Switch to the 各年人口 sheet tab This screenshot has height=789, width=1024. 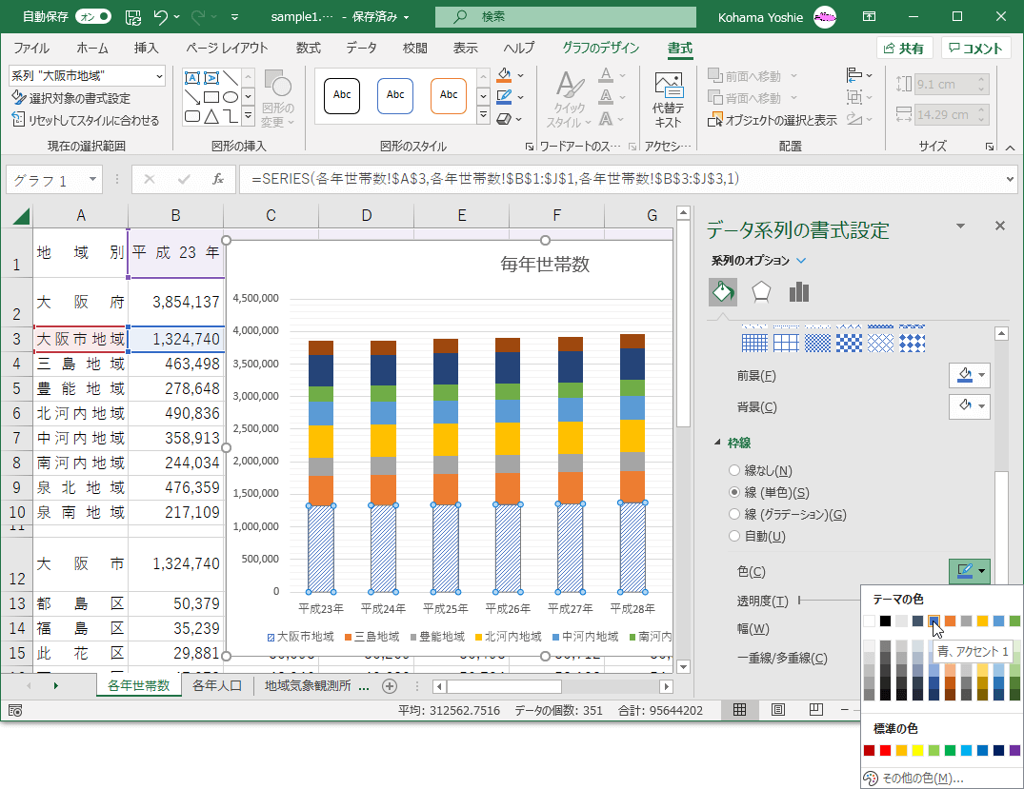point(217,685)
